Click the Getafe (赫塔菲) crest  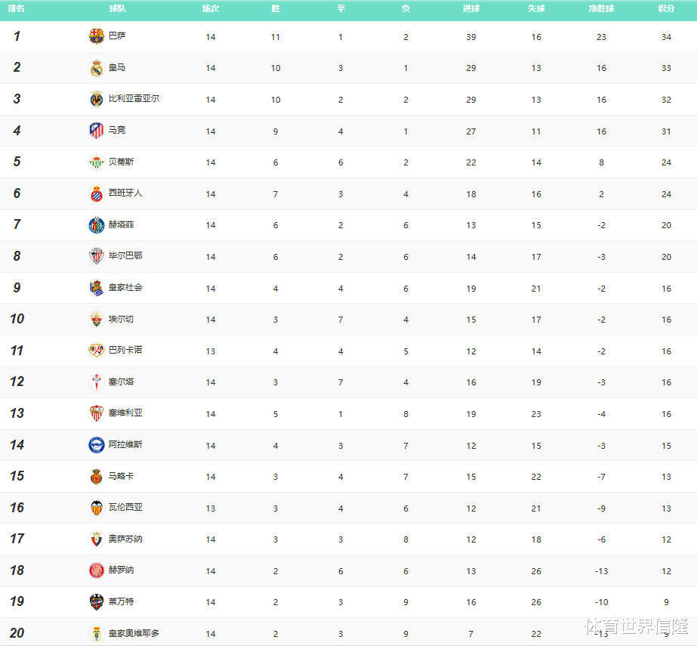coord(97,225)
